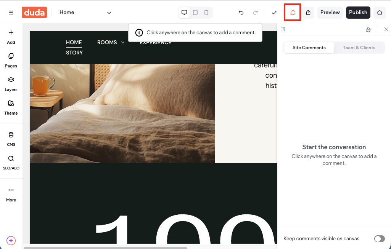
Task: Switch to desktop view
Action: [x=184, y=13]
